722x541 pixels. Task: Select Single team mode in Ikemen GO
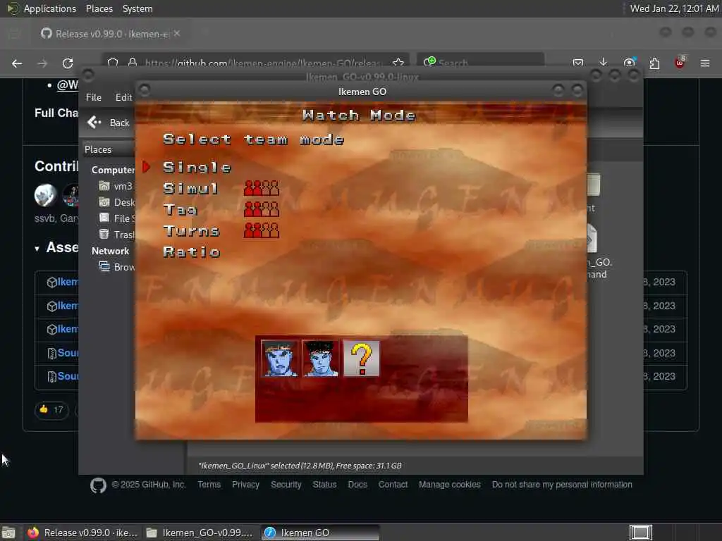[x=197, y=168]
